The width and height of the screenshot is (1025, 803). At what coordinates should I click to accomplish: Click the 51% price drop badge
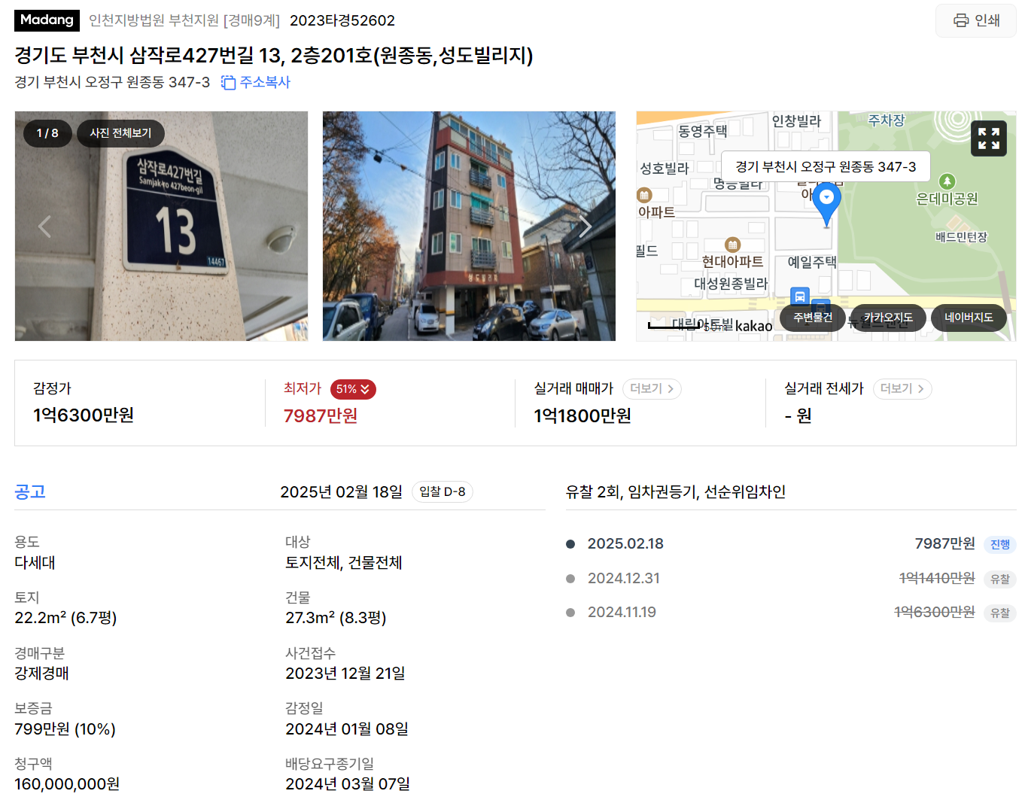(x=353, y=389)
